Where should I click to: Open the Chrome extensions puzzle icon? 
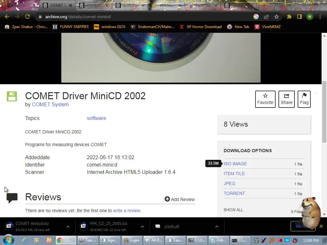coord(289,17)
